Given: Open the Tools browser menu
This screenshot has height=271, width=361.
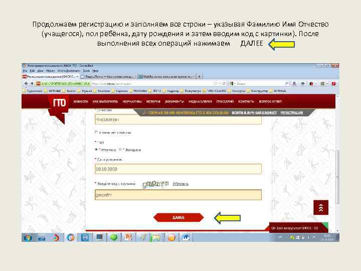Looking at the screenshot, I should coord(86,71).
